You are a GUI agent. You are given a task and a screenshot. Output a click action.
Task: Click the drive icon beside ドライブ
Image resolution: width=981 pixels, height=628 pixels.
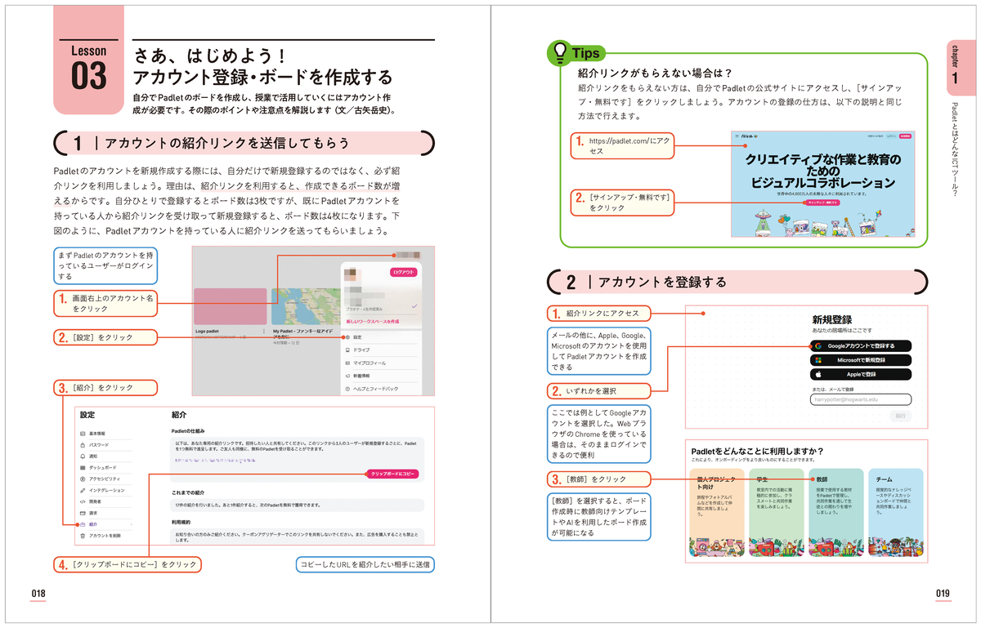click(347, 350)
